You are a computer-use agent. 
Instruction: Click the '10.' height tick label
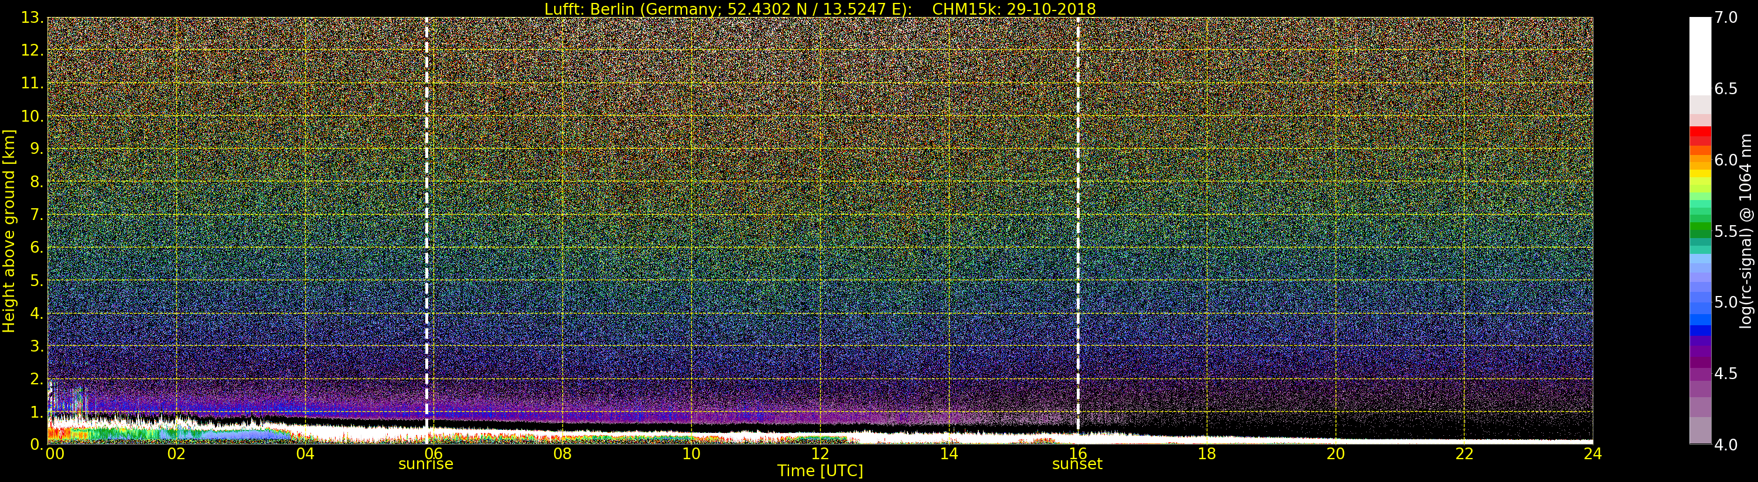pyautogui.click(x=33, y=116)
